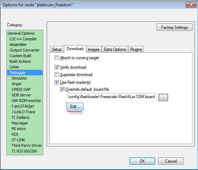Choose TI XDS100/200 category
Viewport: 198px width, 170px height.
[24, 151]
